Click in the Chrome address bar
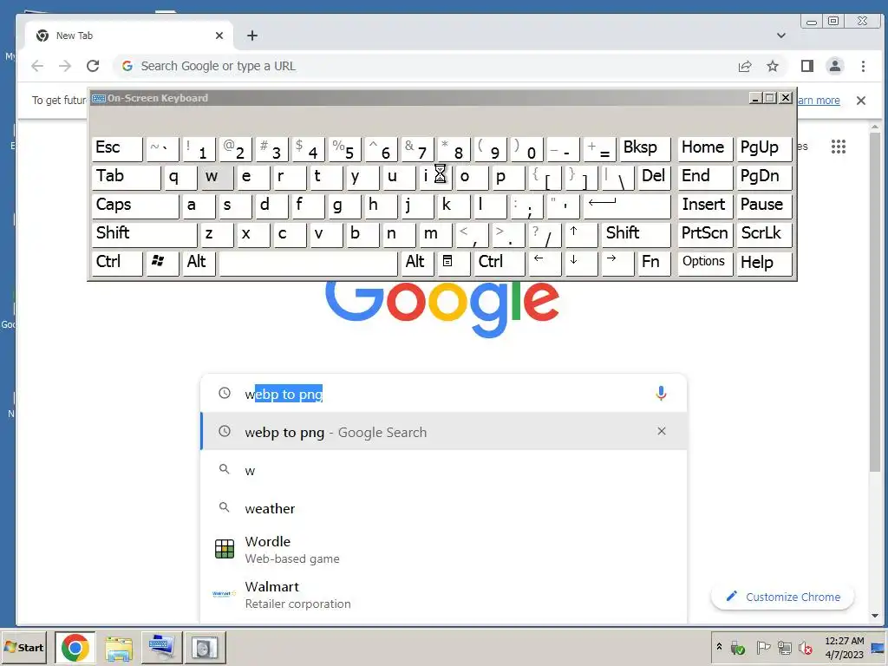This screenshot has width=888, height=666. click(x=425, y=66)
